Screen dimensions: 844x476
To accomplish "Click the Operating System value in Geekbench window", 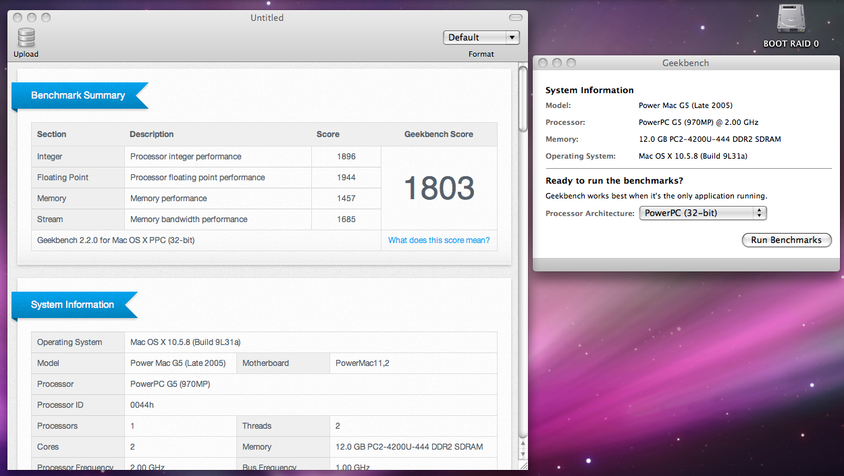I will coord(693,156).
